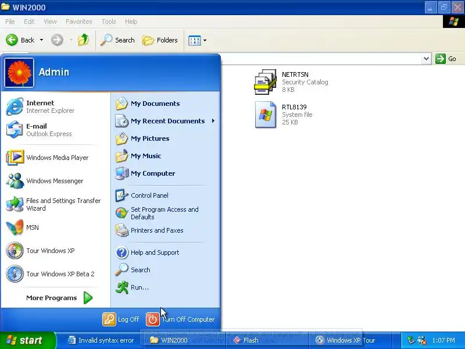465x349 pixels.
Task: Toggle the Folders pane button
Action: (x=160, y=40)
